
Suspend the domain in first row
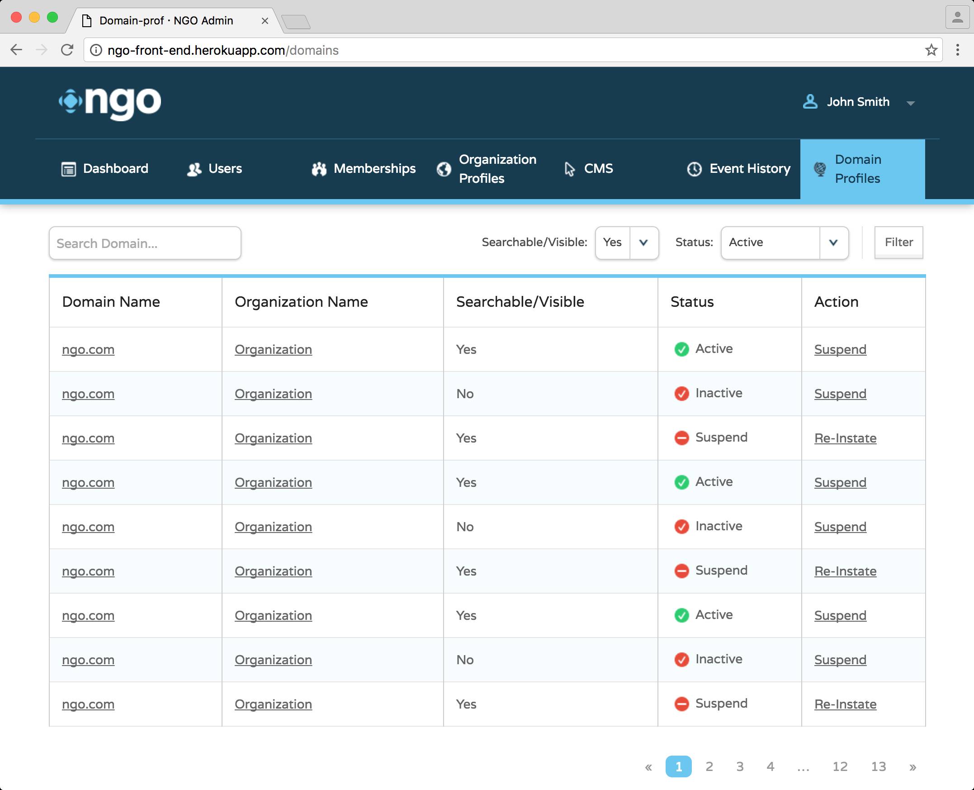840,349
